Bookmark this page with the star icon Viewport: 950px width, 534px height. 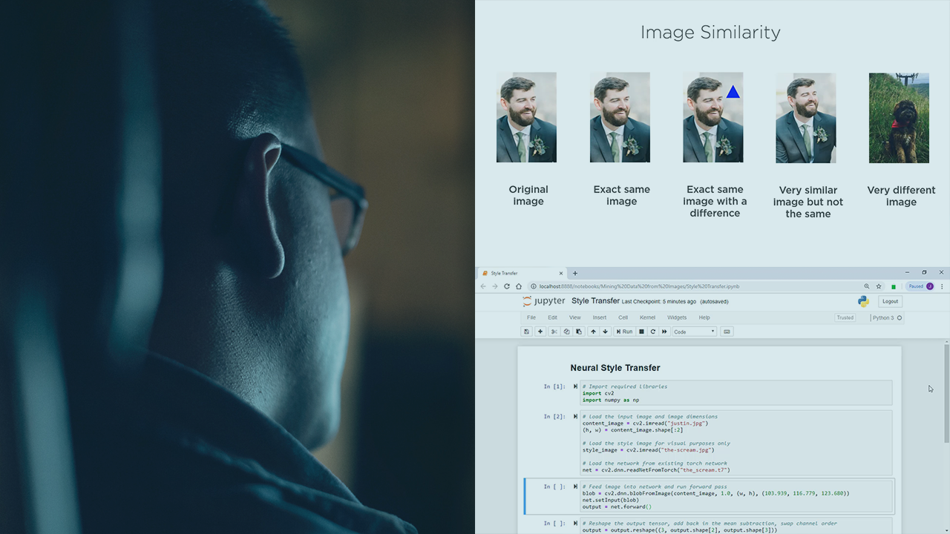879,286
